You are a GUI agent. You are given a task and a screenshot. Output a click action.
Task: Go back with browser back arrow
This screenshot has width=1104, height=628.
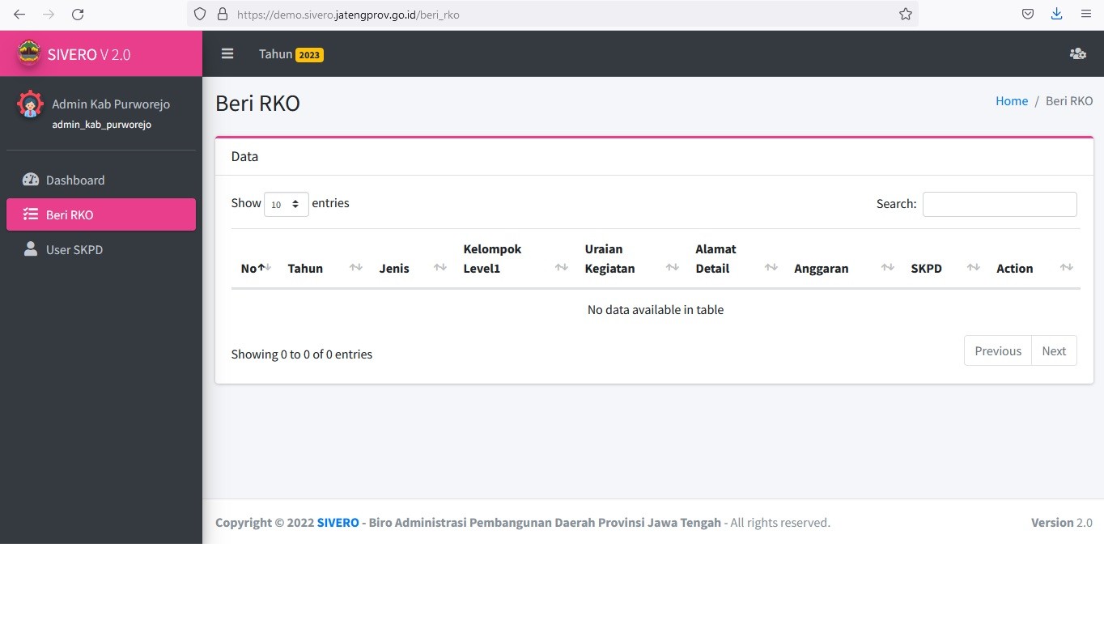click(19, 15)
